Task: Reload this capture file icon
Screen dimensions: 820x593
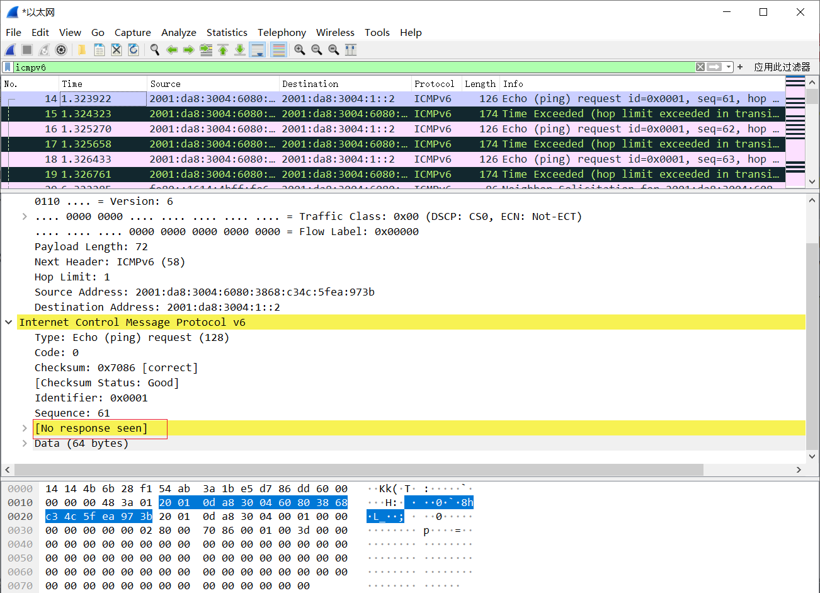Action: coord(133,50)
